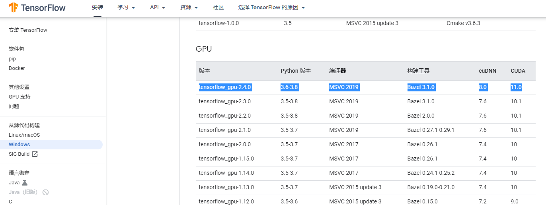Click the 软件包 sidebar heading
The height and width of the screenshot is (205, 546).
(17, 49)
